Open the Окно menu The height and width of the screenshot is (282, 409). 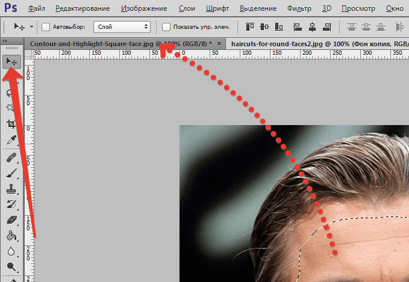(395, 8)
